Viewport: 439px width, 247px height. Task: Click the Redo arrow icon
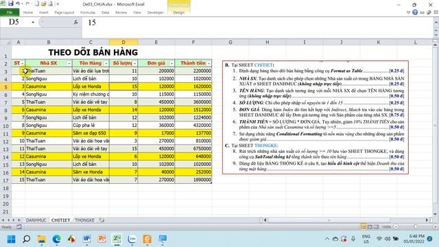coord(27,3)
